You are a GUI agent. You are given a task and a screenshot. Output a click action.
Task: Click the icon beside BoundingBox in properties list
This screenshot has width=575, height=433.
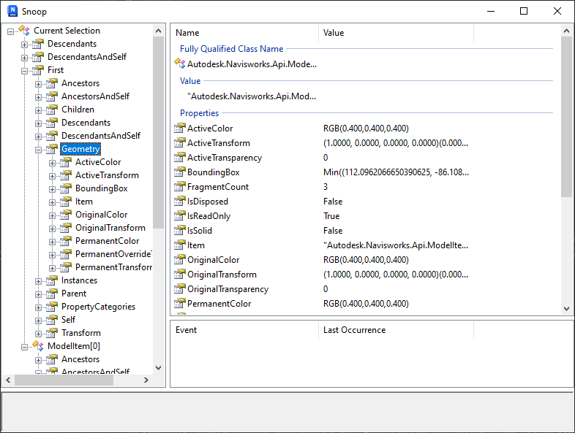point(180,172)
